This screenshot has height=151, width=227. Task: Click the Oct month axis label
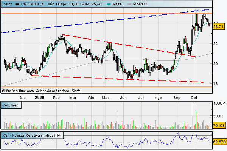pyautogui.click(x=194, y=98)
